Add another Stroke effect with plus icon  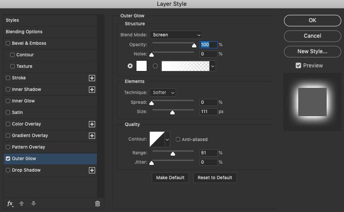92,78
